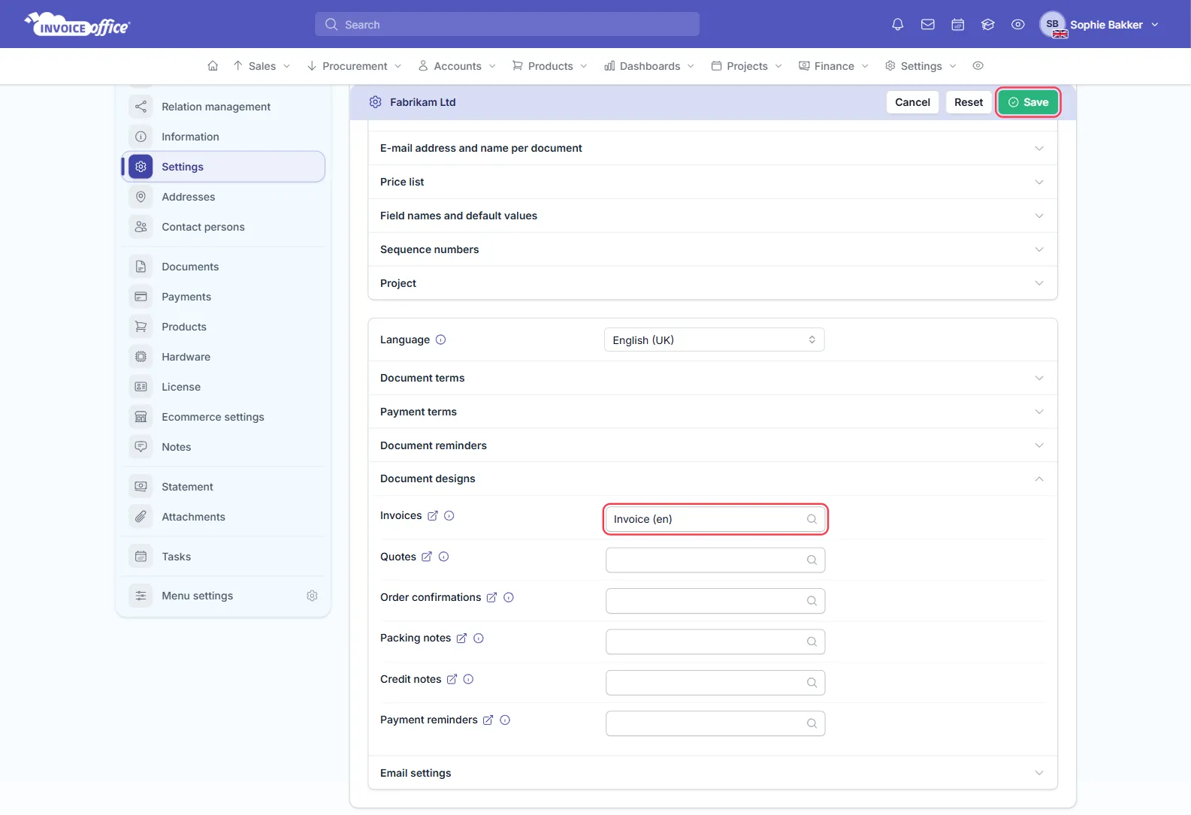The width and height of the screenshot is (1191, 815).
Task: Select Attachments in sidebar
Action: pos(223,517)
